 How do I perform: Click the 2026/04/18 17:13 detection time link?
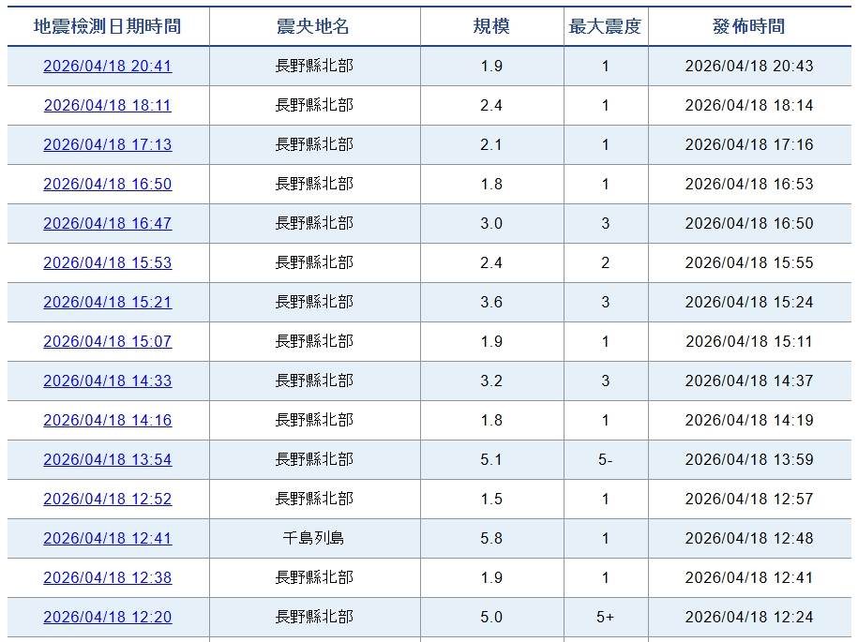pyautogui.click(x=108, y=144)
